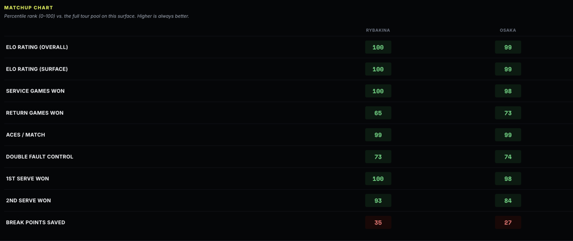The height and width of the screenshot is (241, 573).
Task: Click the ACES / MATCH row label
Action: click(25, 135)
